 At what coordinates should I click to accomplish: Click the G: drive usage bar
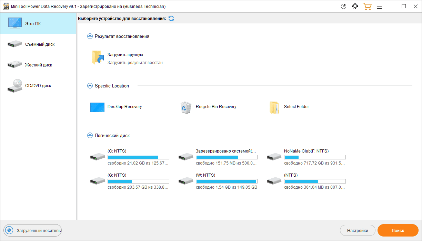(138, 181)
